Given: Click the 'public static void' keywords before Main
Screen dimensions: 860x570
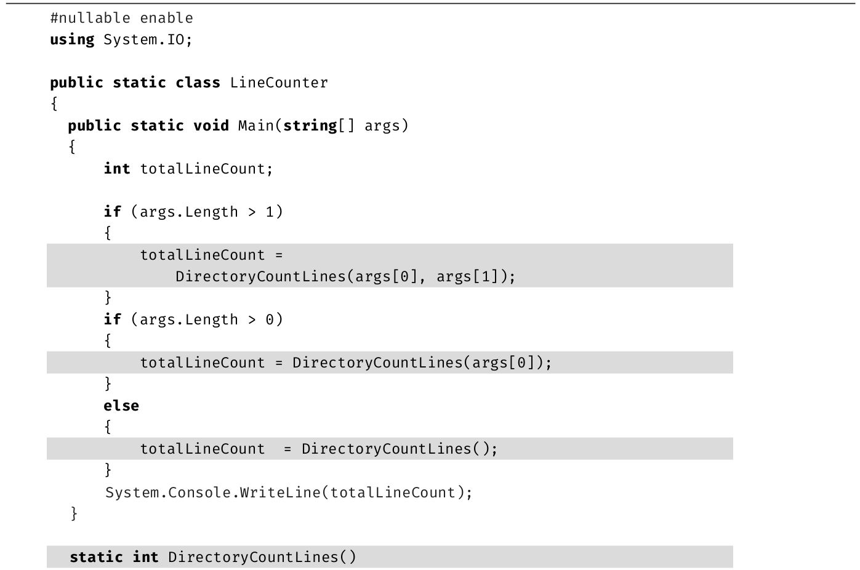Looking at the screenshot, I should pyautogui.click(x=148, y=126).
